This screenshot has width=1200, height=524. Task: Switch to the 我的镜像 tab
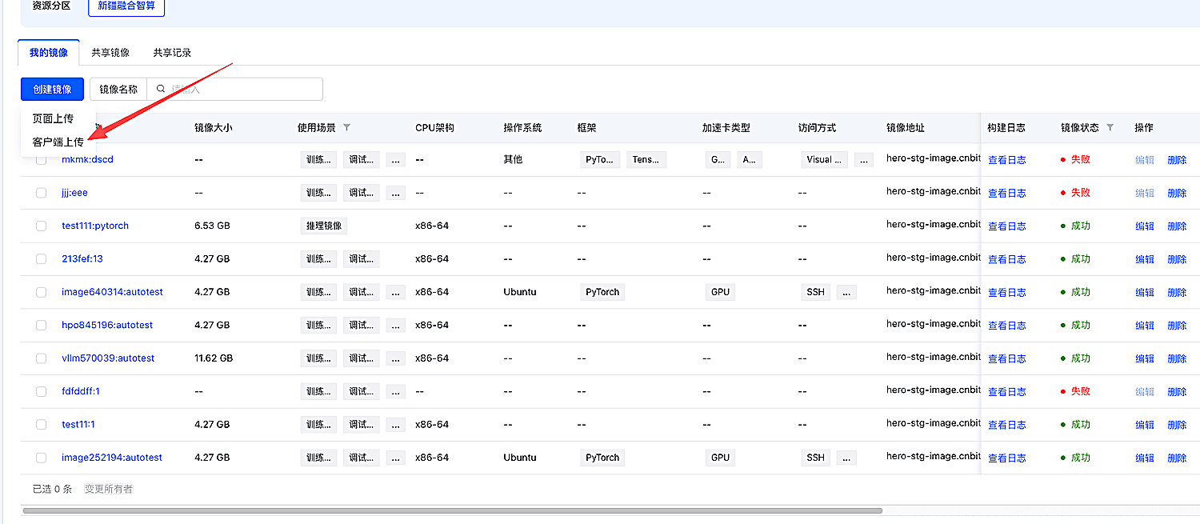[49, 53]
